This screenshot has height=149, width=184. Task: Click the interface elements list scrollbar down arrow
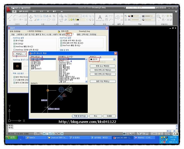[x=86, y=82]
